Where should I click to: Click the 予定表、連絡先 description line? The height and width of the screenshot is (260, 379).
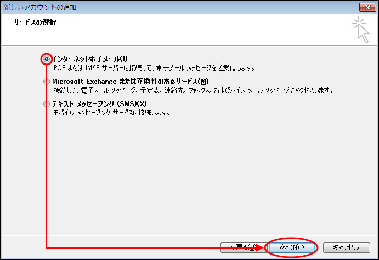(x=193, y=90)
